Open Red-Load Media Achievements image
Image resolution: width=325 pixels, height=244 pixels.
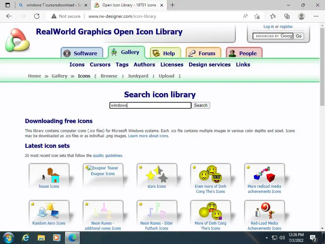[264, 211]
